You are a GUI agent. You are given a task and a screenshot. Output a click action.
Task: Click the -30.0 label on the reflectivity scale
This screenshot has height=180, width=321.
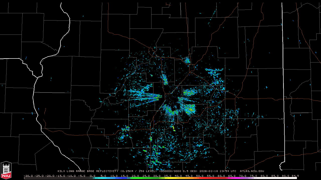click(x=28, y=176)
